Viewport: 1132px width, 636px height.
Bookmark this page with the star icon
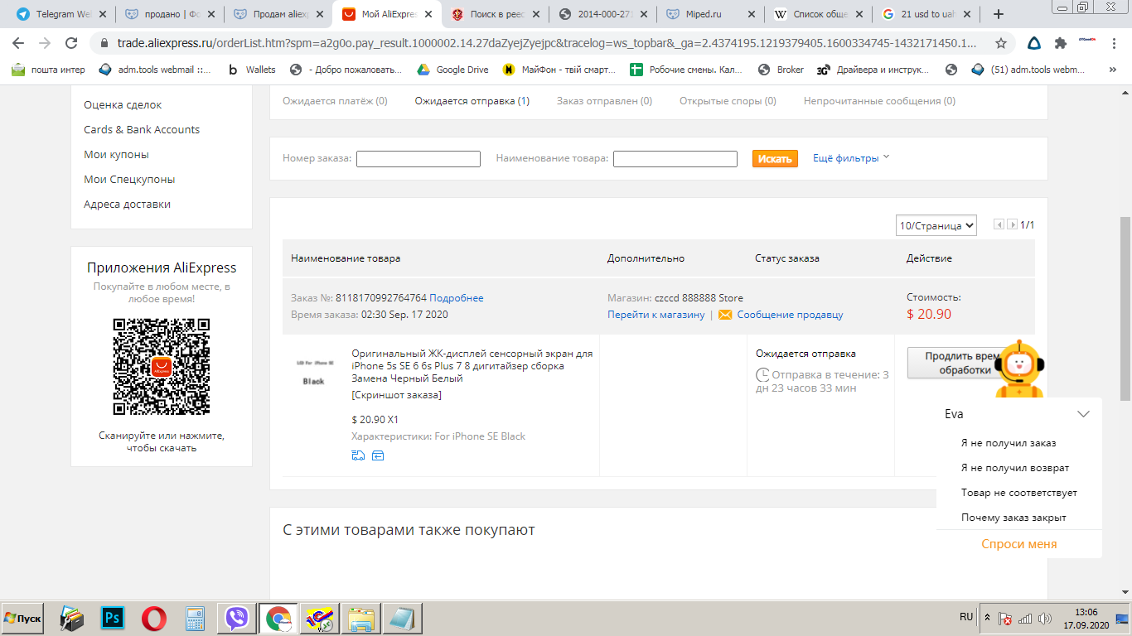tap(1001, 43)
